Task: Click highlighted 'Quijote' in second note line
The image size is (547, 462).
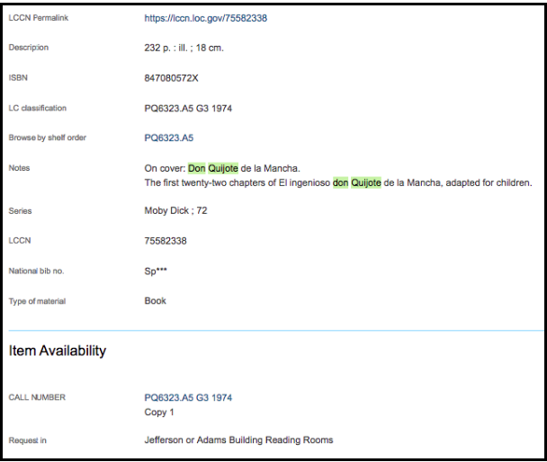Action: (x=366, y=182)
